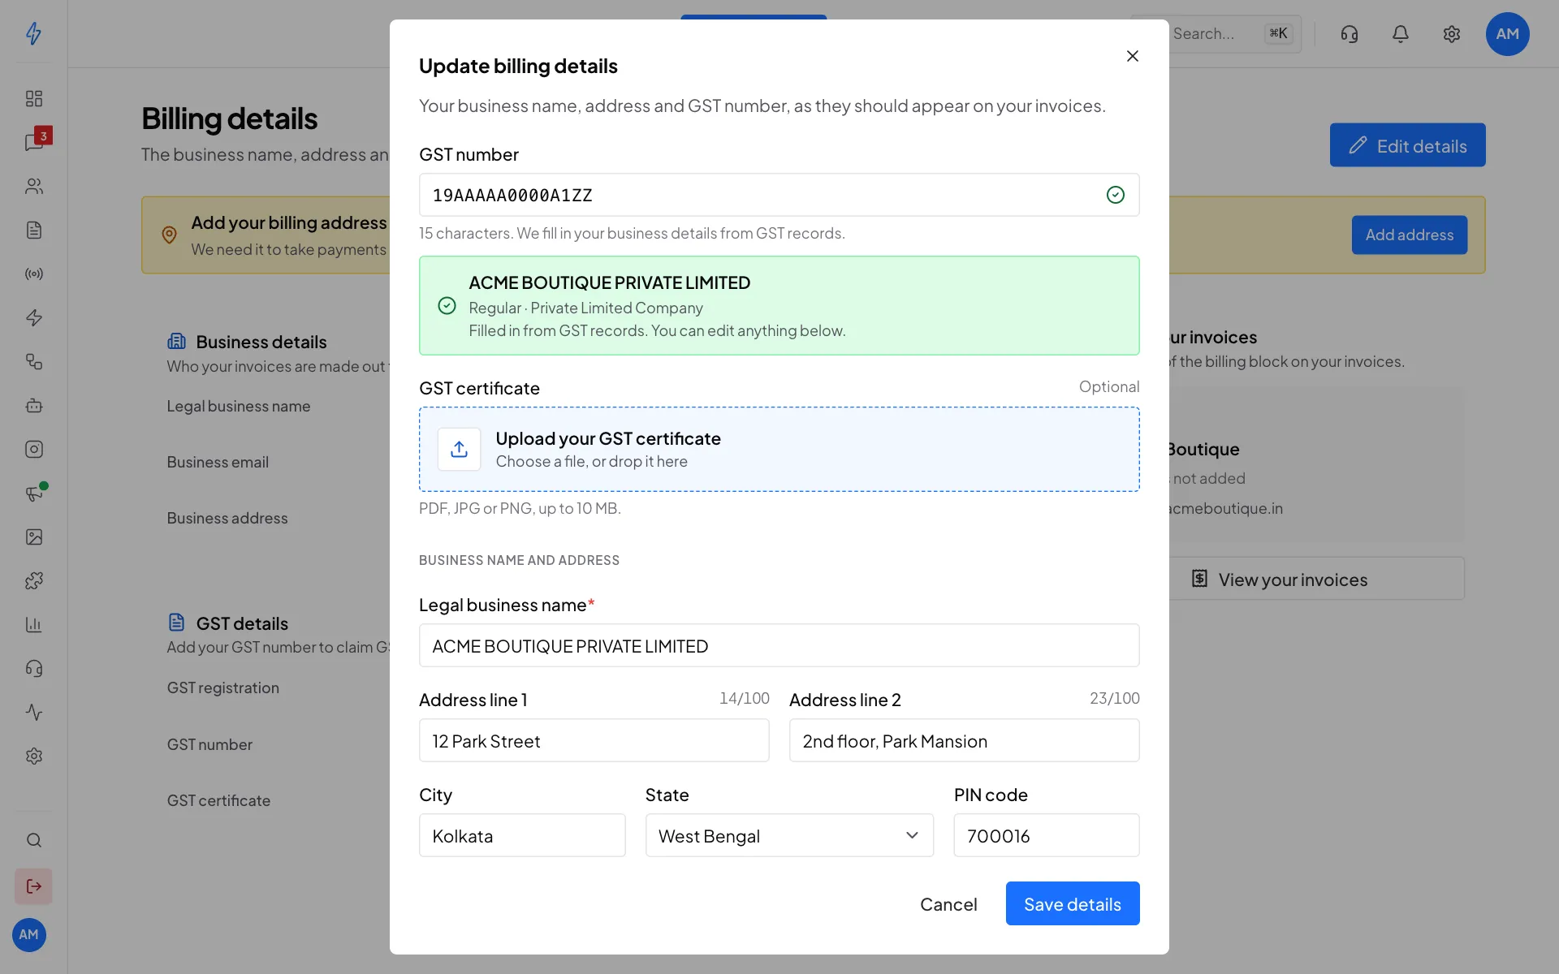Open View your invoices
The height and width of the screenshot is (974, 1559).
tap(1315, 579)
